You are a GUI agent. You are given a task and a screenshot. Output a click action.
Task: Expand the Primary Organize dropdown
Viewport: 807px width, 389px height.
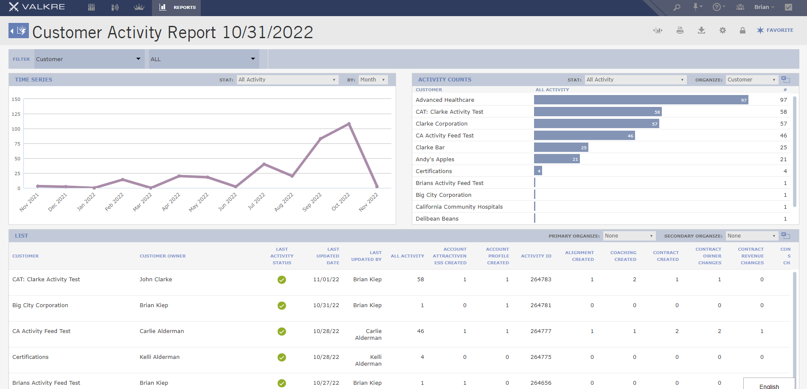(x=629, y=235)
